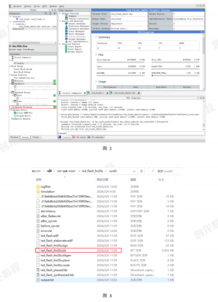Open Synthesis Messages report

coord(79,29)
